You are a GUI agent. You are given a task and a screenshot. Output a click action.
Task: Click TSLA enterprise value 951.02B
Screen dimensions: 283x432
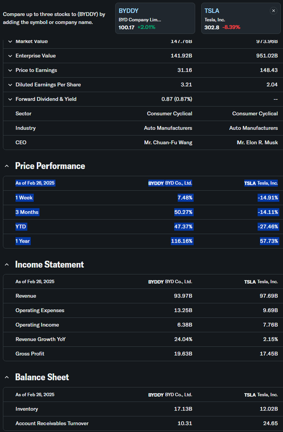tap(267, 56)
